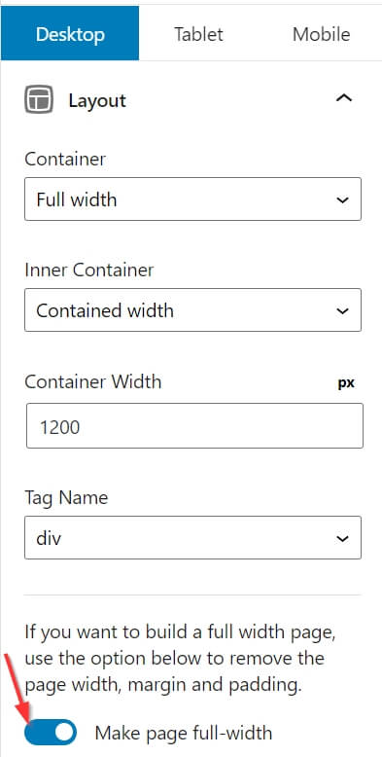Click the Layout panel icon
This screenshot has width=382, height=757.
point(39,99)
